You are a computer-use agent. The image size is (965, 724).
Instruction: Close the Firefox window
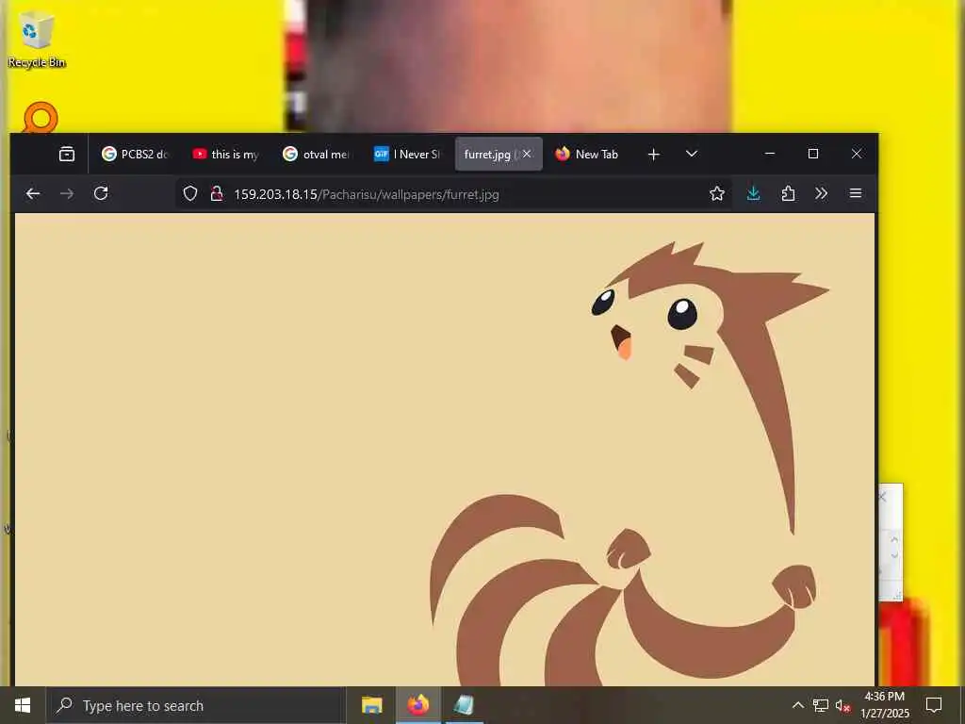[856, 154]
